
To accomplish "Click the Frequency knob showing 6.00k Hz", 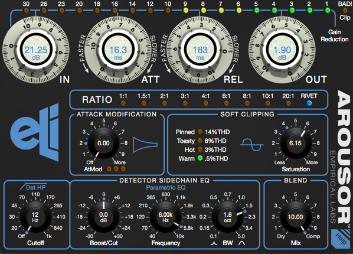I will click(165, 217).
